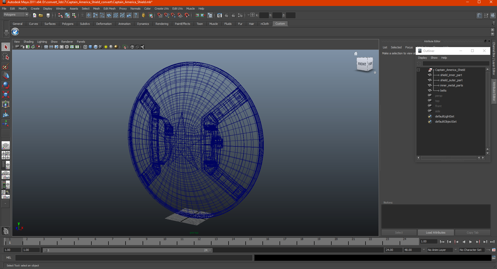Screen dimensions: 497x269
Task: Select shield_outer_part in Outliner
Action: (451, 80)
